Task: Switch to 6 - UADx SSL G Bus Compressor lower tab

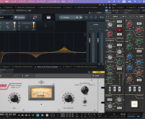Action: pos(86,67)
